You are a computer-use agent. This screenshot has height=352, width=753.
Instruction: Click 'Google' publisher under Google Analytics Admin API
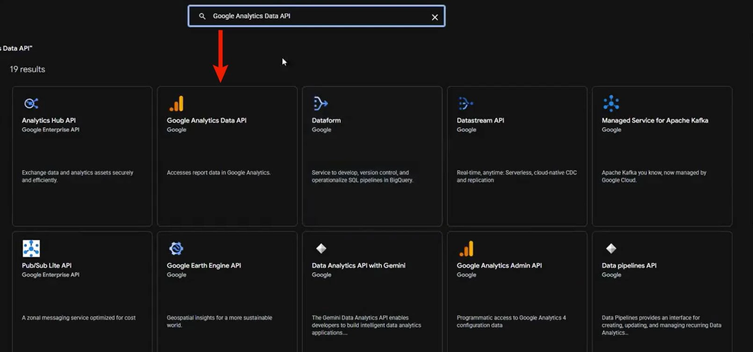(466, 275)
